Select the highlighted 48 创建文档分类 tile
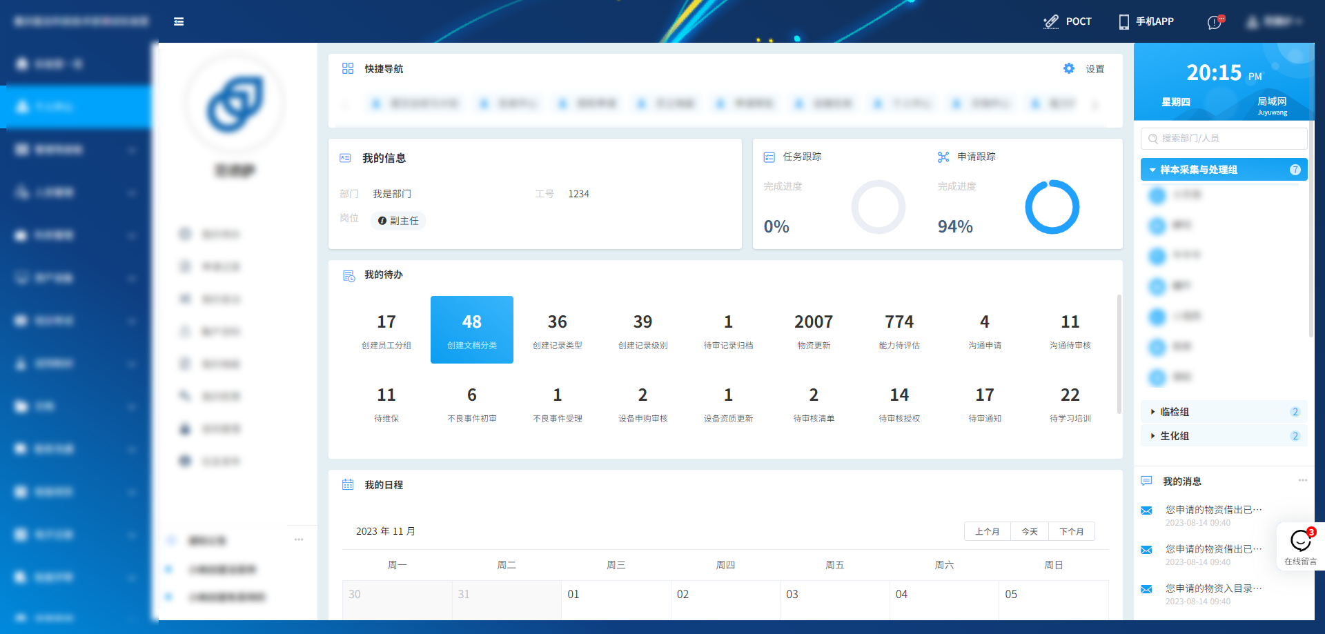 (x=472, y=330)
